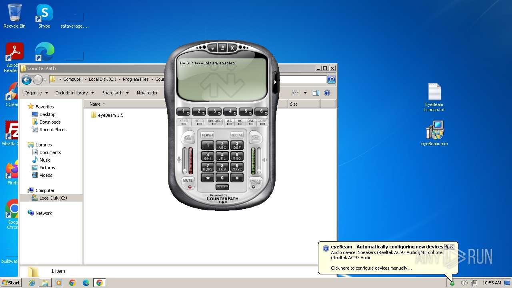The height and width of the screenshot is (288, 512).
Task: Enable DND do not disturb
Action: tap(251, 122)
